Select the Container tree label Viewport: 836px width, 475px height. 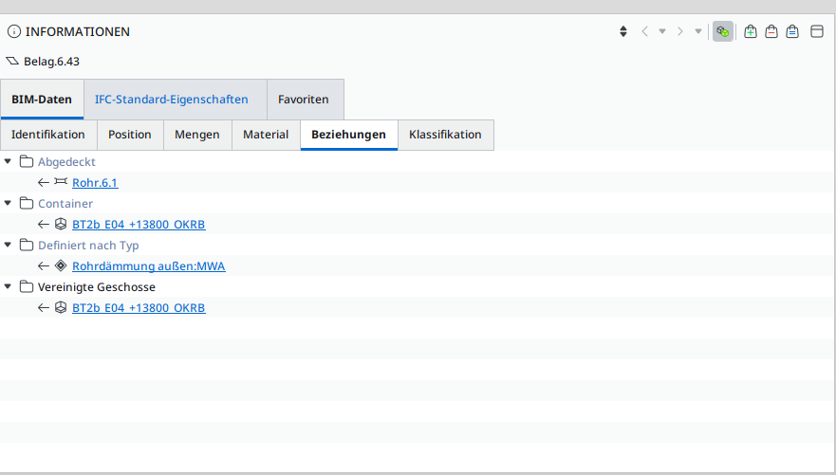65,204
